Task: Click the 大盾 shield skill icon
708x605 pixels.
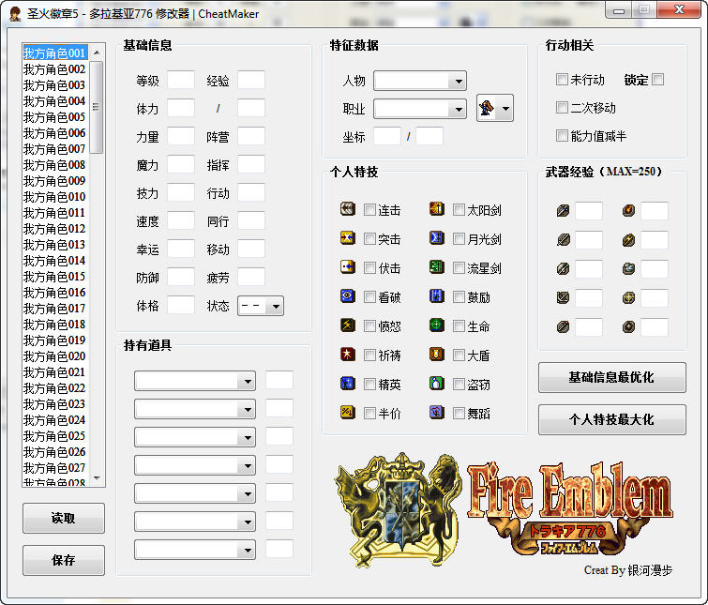Action: point(437,355)
